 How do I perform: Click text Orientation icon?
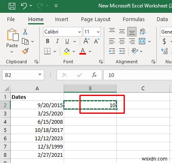tap(134, 51)
